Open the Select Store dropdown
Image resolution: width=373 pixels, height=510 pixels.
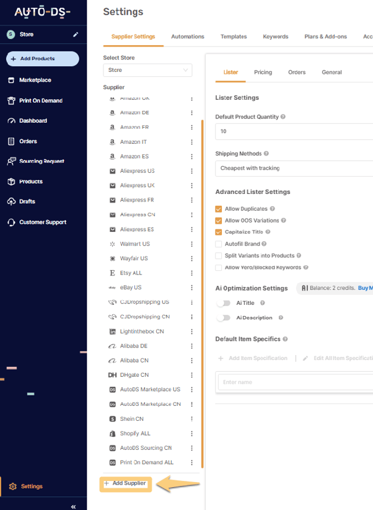(x=147, y=70)
